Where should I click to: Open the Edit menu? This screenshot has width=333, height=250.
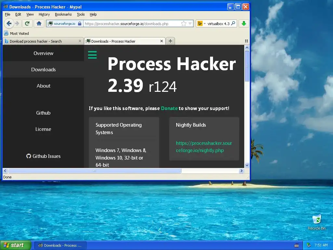[18, 14]
